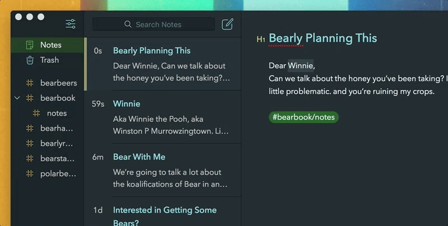This screenshot has height=226, width=448.
Task: Click the bearbeers tag hash icon
Action: point(30,83)
